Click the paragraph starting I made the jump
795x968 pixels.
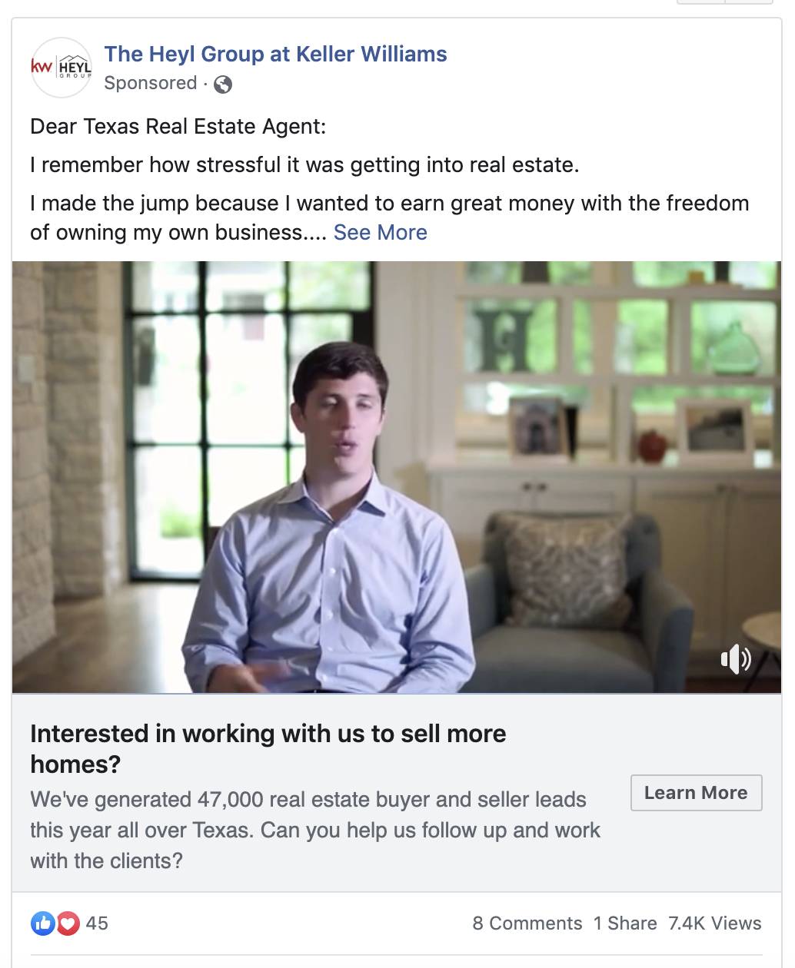coord(390,217)
